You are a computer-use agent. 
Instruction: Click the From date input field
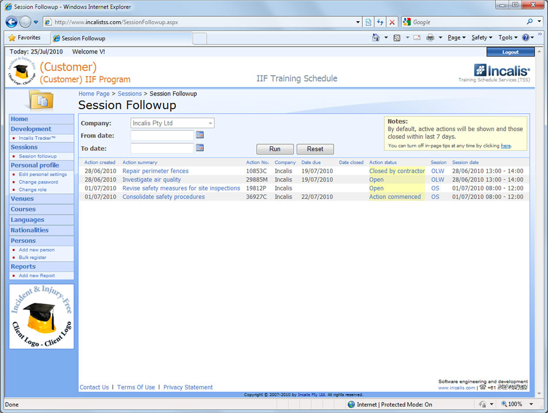[162, 136]
